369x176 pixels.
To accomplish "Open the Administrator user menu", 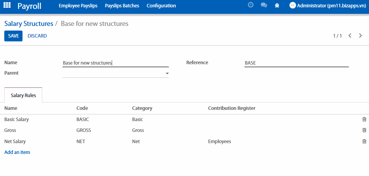I will pos(327,6).
